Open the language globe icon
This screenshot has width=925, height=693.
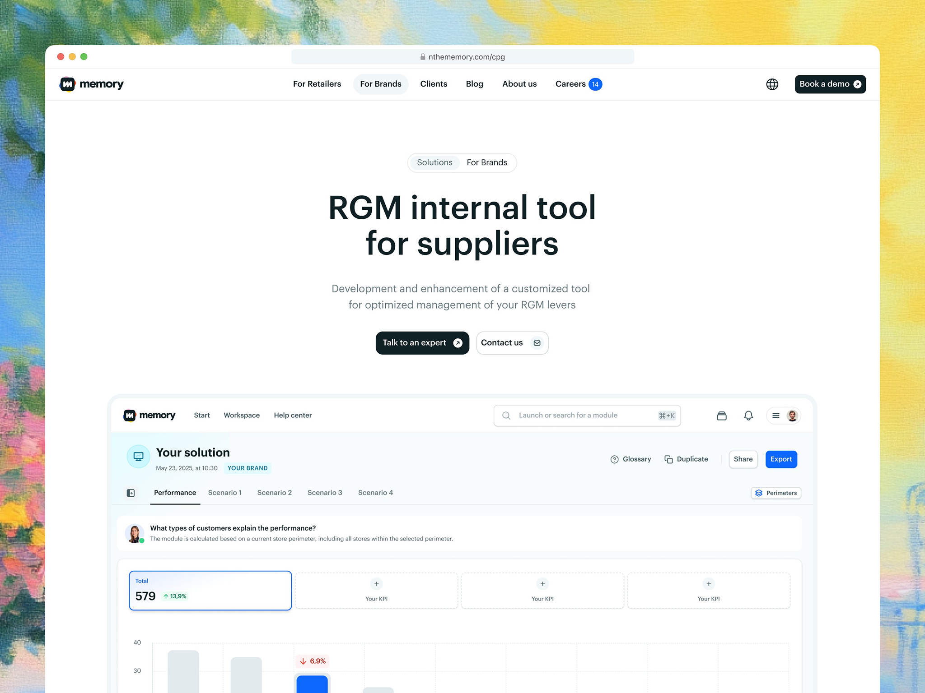point(772,84)
